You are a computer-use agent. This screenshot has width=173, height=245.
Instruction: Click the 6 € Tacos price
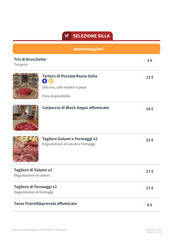pos(150,205)
